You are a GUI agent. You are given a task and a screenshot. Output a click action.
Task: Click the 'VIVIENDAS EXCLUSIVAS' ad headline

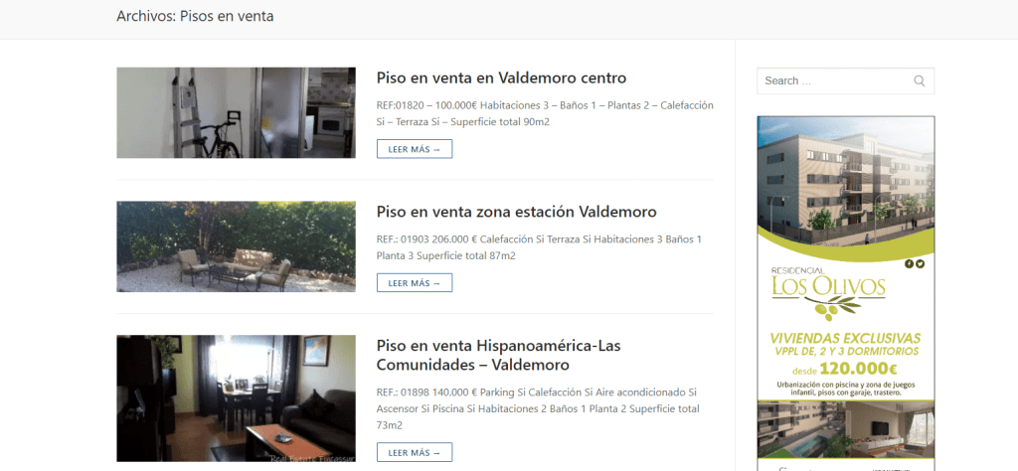tap(845, 338)
